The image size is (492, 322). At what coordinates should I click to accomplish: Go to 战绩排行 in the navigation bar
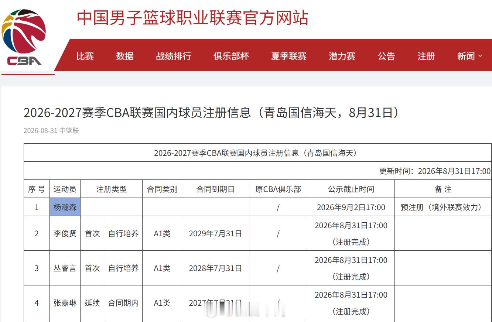click(x=174, y=56)
